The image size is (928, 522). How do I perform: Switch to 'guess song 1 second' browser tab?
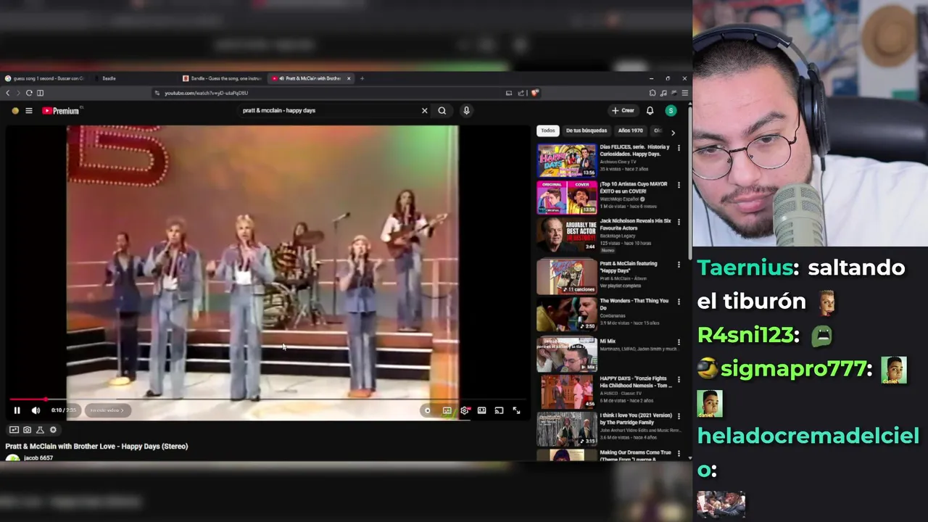click(x=45, y=78)
